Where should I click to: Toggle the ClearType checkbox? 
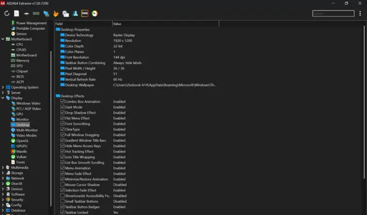tap(62, 130)
